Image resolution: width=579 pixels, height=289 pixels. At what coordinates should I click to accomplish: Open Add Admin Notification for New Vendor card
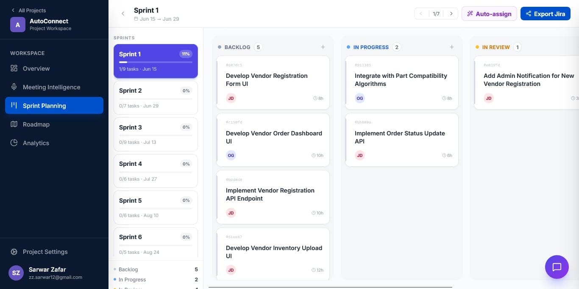coord(526,82)
